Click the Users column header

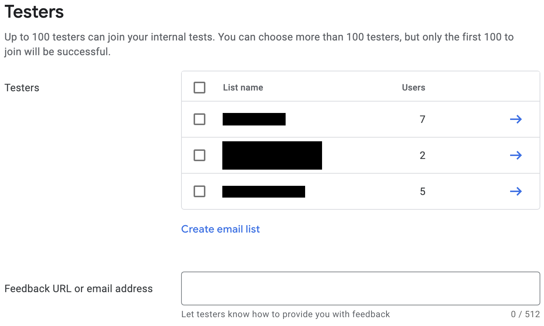(413, 88)
